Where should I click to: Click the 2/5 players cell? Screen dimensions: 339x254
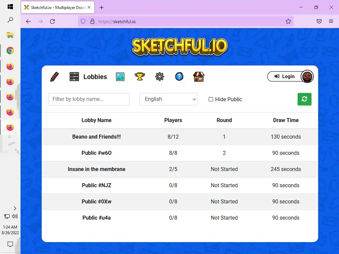(173, 169)
